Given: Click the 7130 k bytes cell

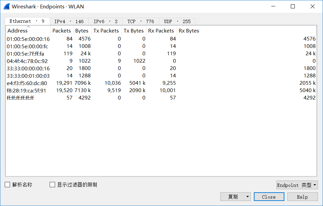Looking at the screenshot, I should pyautogui.click(x=83, y=90).
